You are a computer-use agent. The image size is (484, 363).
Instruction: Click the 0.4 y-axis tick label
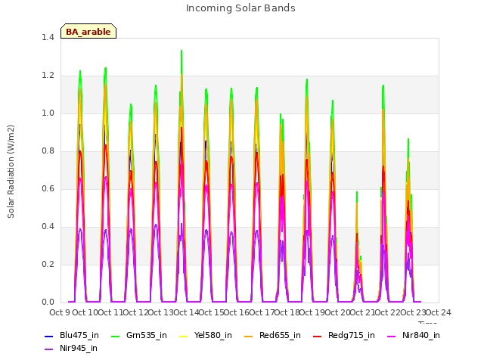[48, 227]
